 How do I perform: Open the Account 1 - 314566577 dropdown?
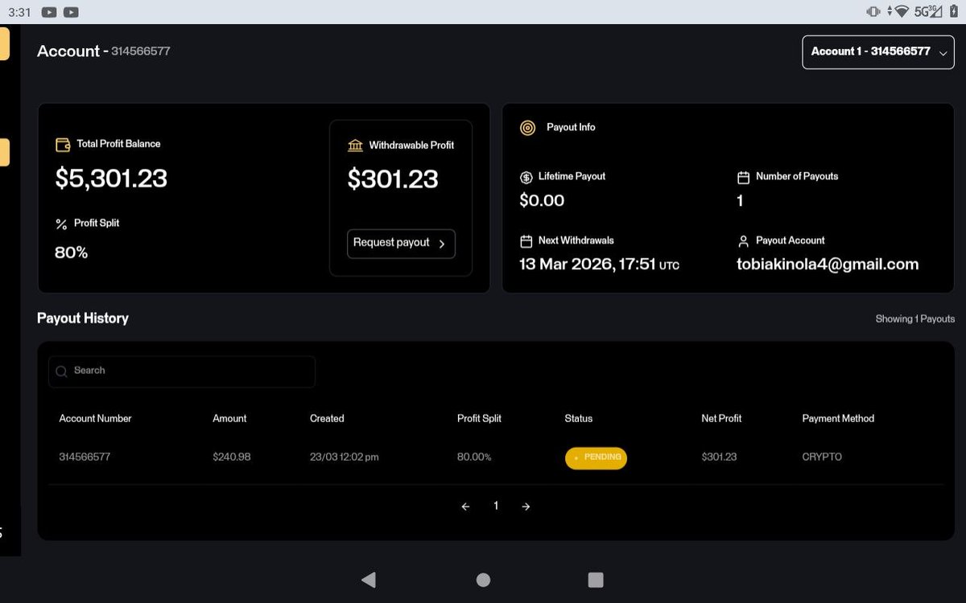tap(878, 51)
